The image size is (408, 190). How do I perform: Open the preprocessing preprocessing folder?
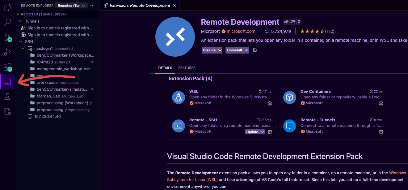57,110
